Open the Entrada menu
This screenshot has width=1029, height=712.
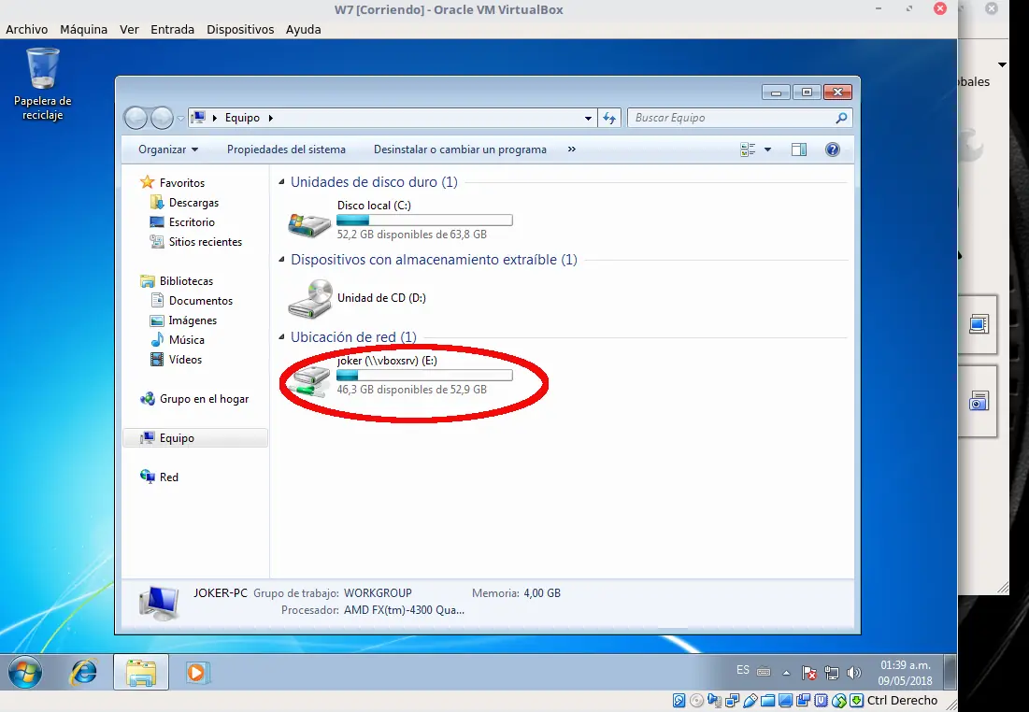click(x=173, y=30)
